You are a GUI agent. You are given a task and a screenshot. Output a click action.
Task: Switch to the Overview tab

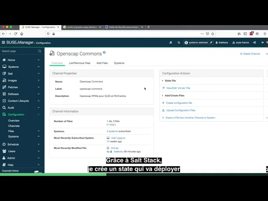pos(57,63)
